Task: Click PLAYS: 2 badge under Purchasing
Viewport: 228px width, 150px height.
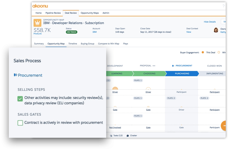Action: (x=171, y=98)
